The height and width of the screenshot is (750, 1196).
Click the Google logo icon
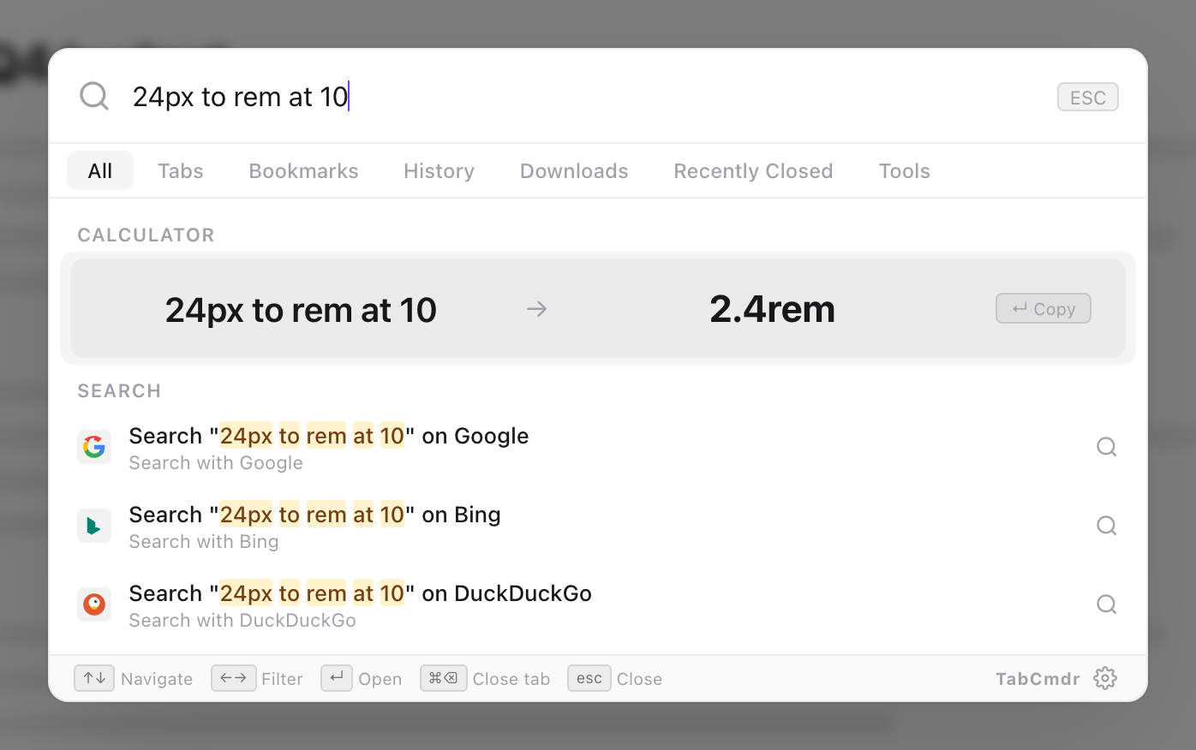click(94, 447)
